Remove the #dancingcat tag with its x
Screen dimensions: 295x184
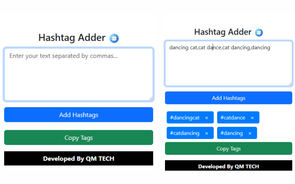(x=206, y=118)
